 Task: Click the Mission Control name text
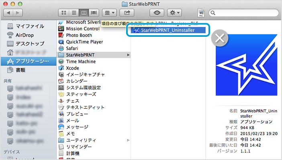tap(83, 29)
